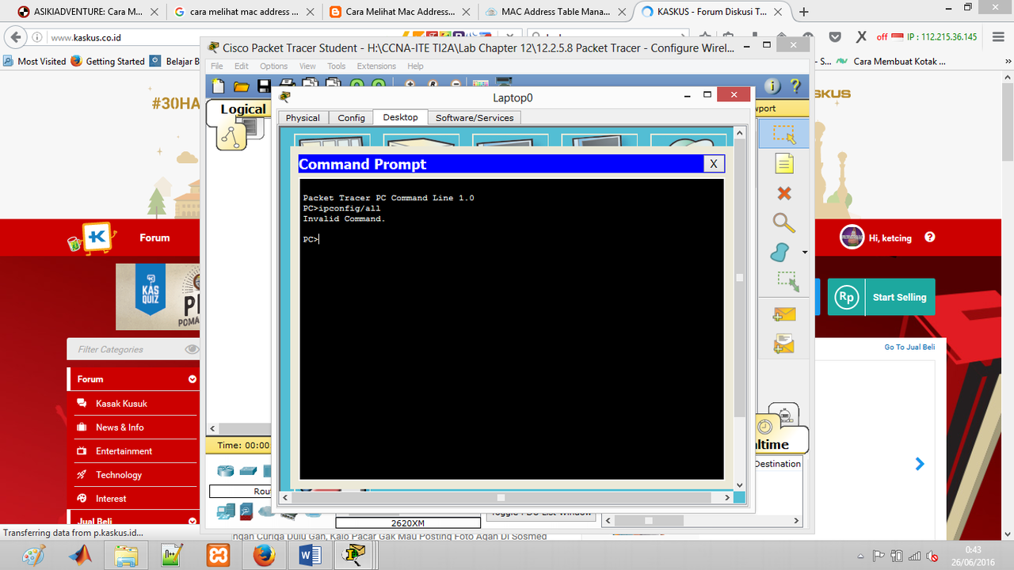This screenshot has width=1014, height=570.
Task: Select the End Devices category icon
Action: pyautogui.click(x=226, y=511)
